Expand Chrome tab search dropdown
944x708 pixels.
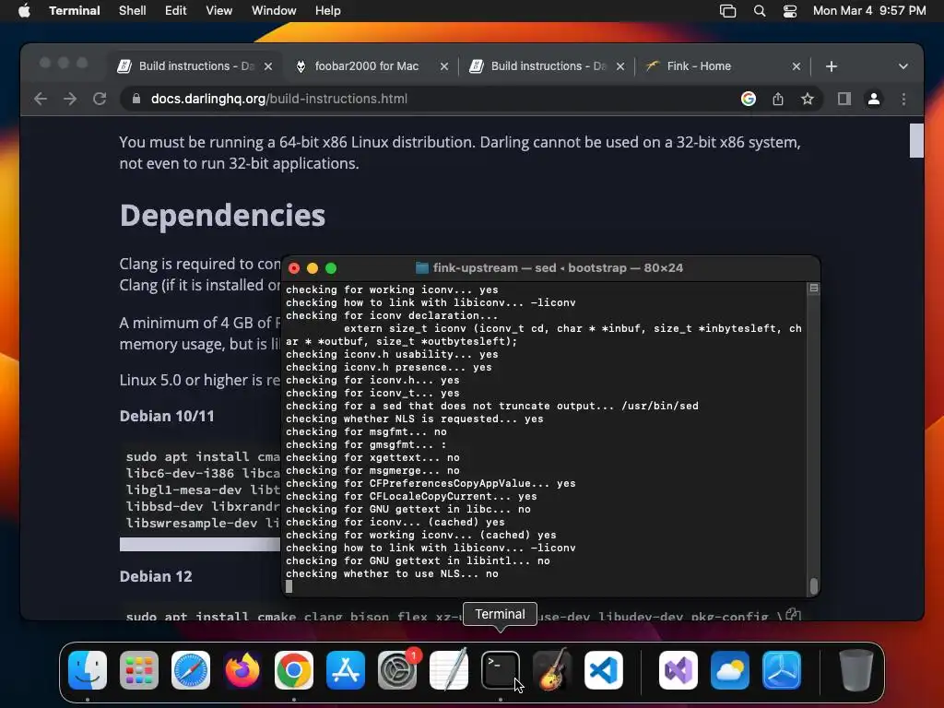(903, 66)
